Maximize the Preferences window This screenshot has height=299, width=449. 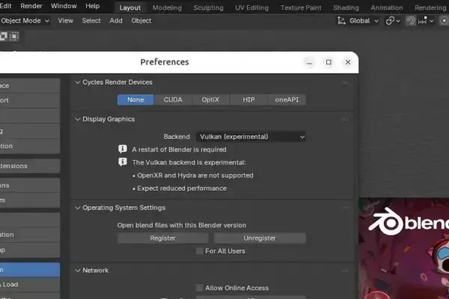(329, 62)
